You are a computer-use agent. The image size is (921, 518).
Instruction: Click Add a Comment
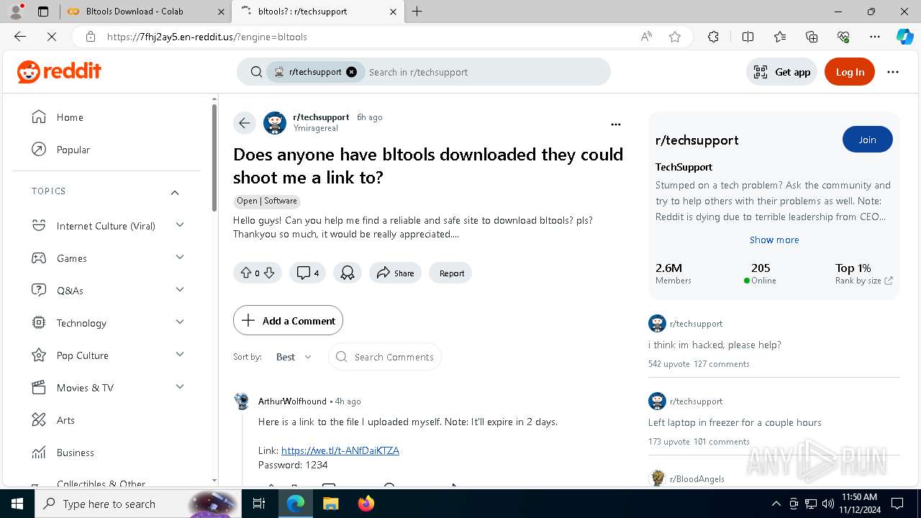(x=288, y=321)
